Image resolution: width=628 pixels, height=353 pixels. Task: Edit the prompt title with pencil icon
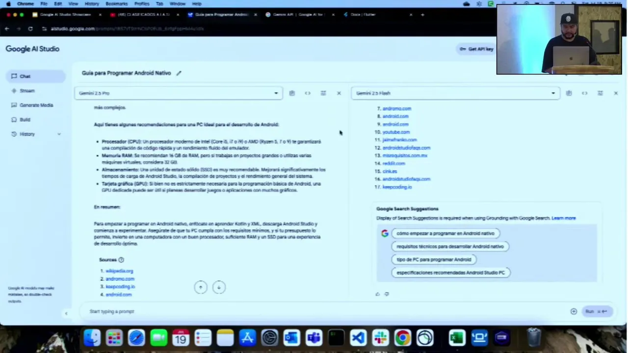point(179,73)
